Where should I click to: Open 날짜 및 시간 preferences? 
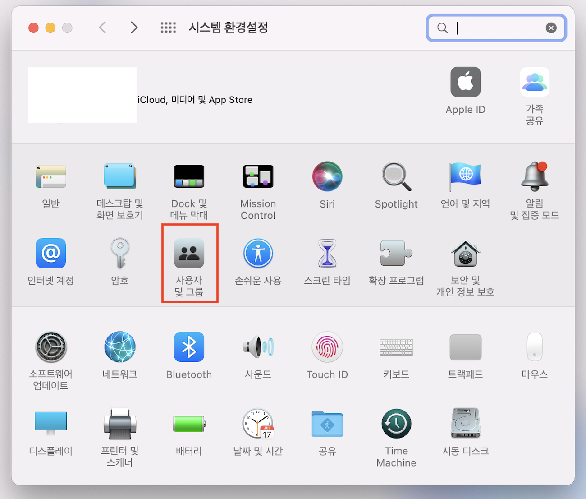coord(258,424)
